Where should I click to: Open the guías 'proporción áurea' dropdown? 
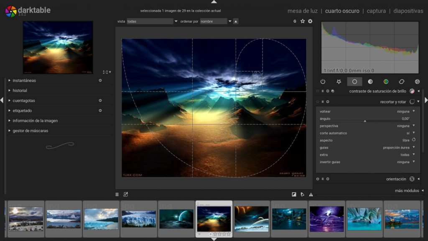(x=368, y=148)
